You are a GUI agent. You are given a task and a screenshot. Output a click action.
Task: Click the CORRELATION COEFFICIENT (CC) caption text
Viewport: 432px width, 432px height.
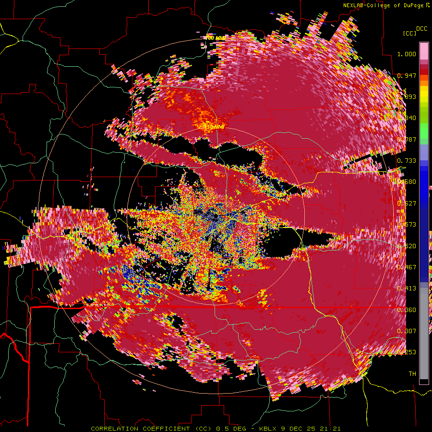click(151, 429)
